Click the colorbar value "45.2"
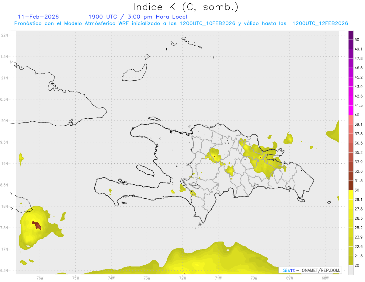Image resolution: width=365 pixels, height=282 pixels. click(x=359, y=77)
